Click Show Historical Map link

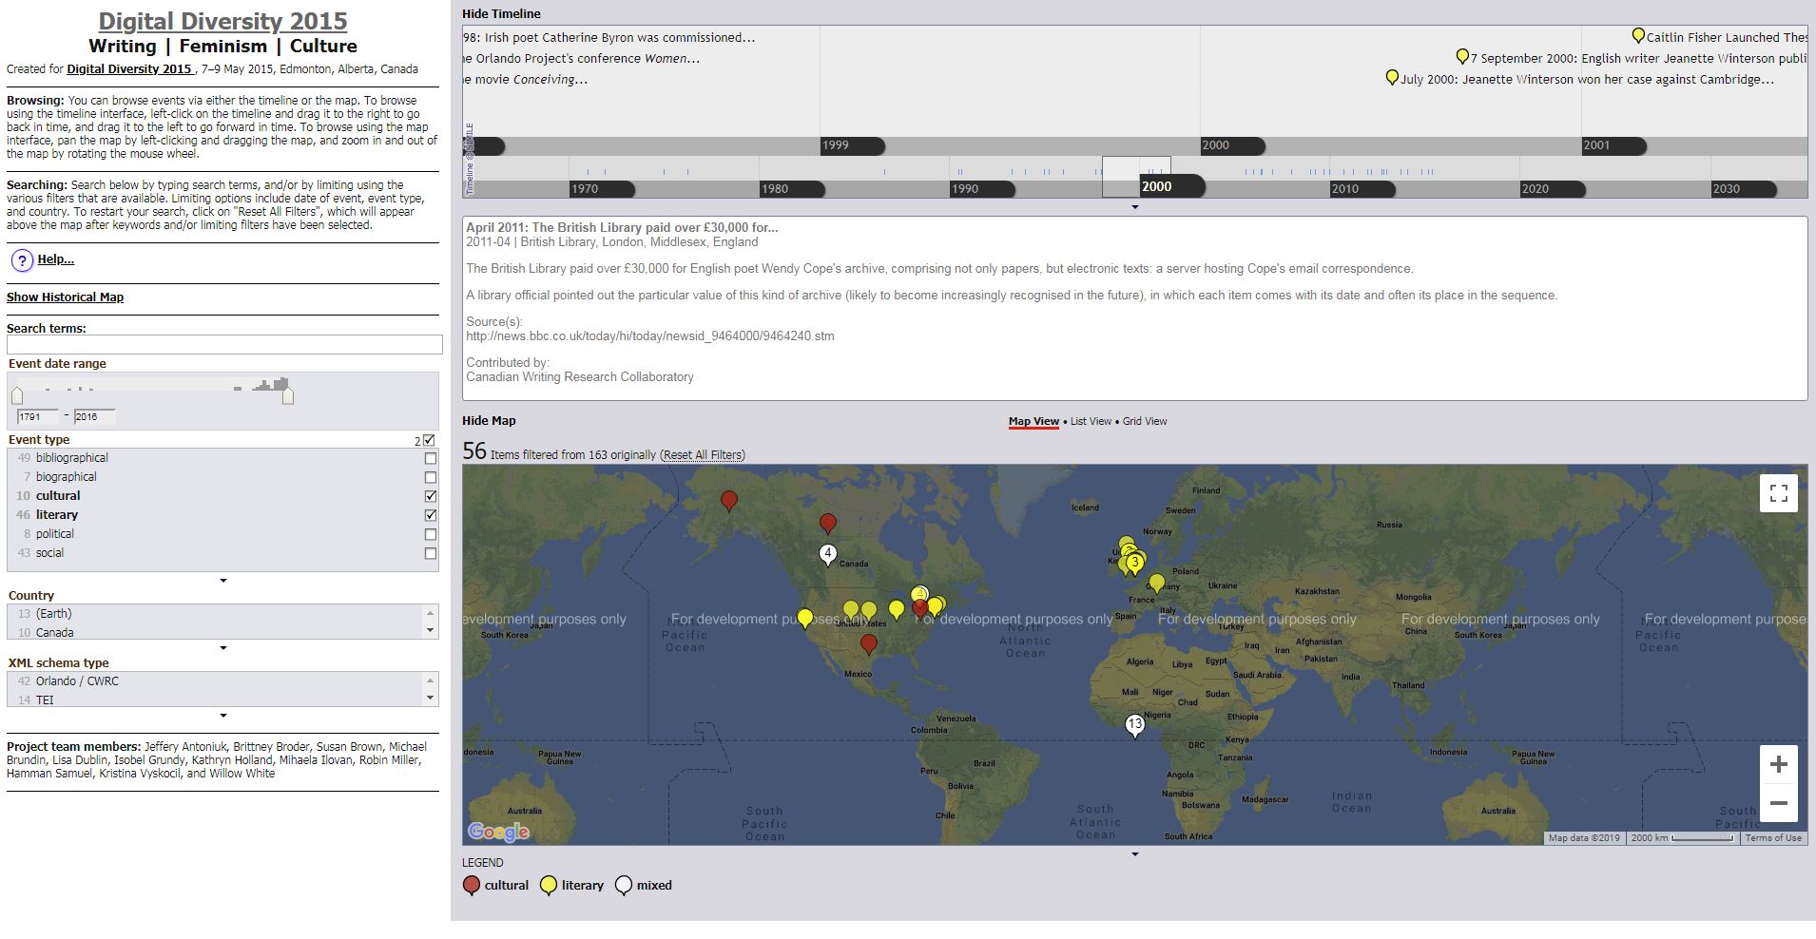click(65, 297)
